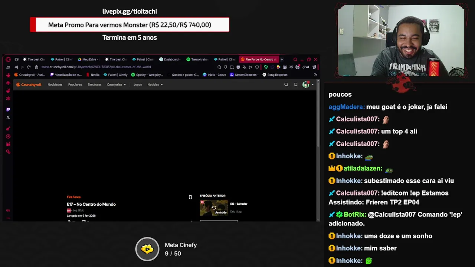
Task: Open the Spotify Web player bookmark
Action: (147, 75)
